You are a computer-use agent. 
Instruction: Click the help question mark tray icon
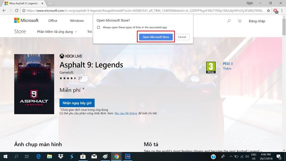213,157
